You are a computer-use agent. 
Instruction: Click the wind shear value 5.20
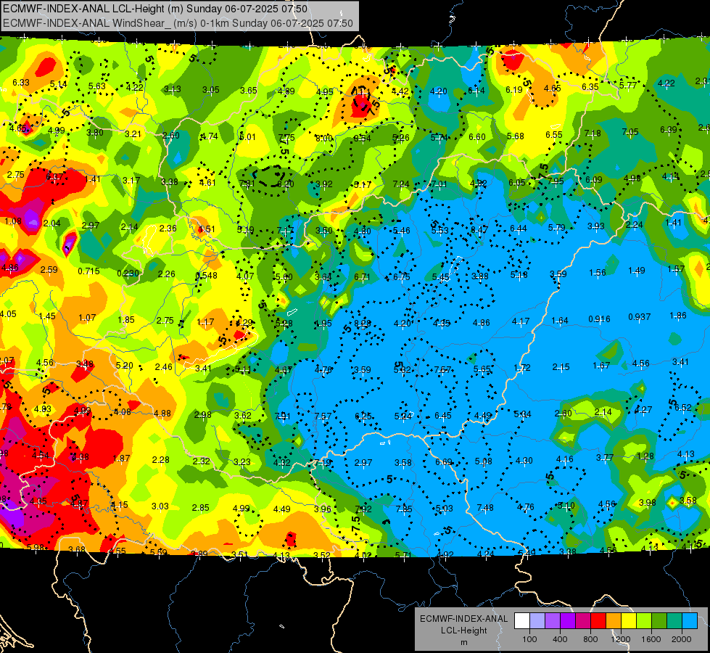pyautogui.click(x=124, y=366)
